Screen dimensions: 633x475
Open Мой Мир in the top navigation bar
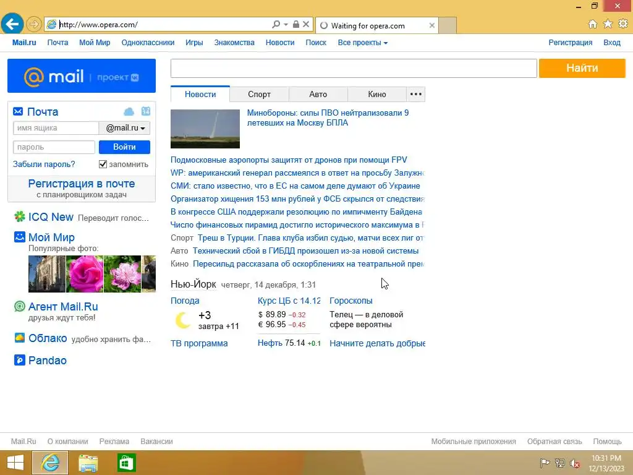(95, 43)
